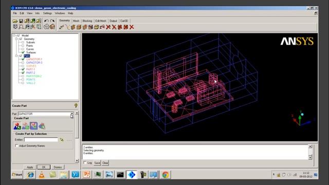Screen dimensions: 329x185
Task: Uncheck the PART-1 checkbox
Action: tap(23, 69)
